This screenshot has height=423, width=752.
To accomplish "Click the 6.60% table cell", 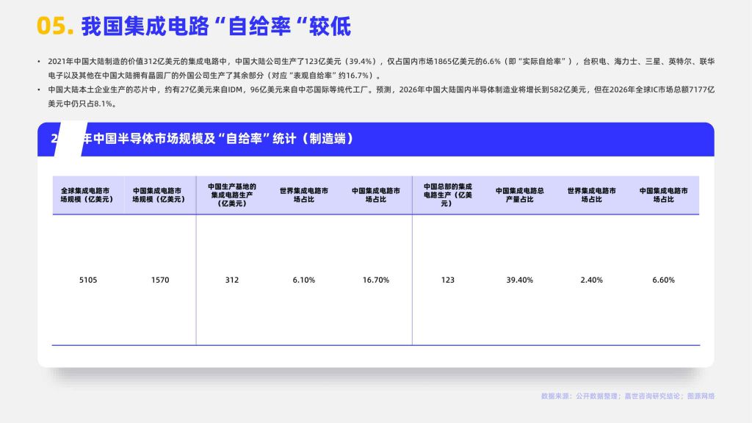I will 663,280.
